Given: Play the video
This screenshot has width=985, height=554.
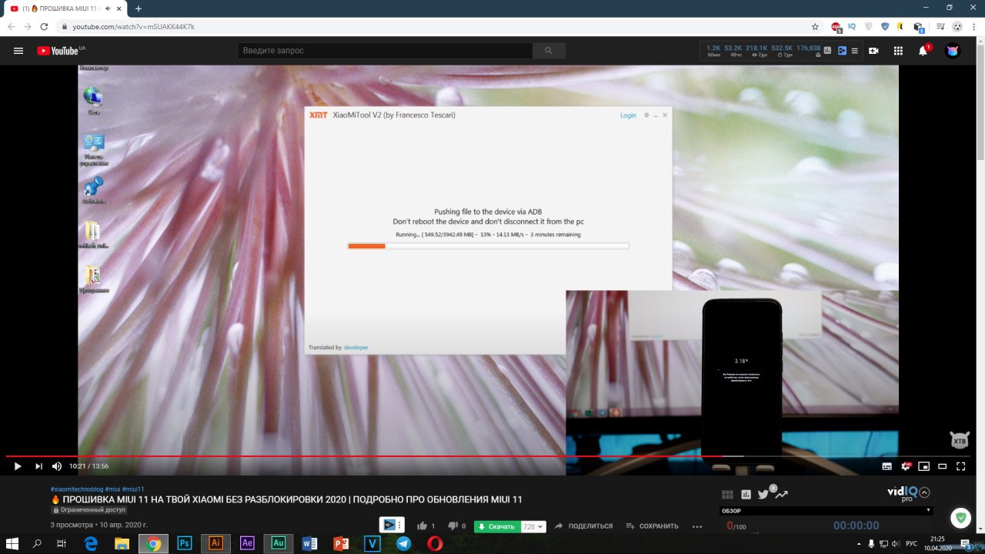Looking at the screenshot, I should point(18,466).
